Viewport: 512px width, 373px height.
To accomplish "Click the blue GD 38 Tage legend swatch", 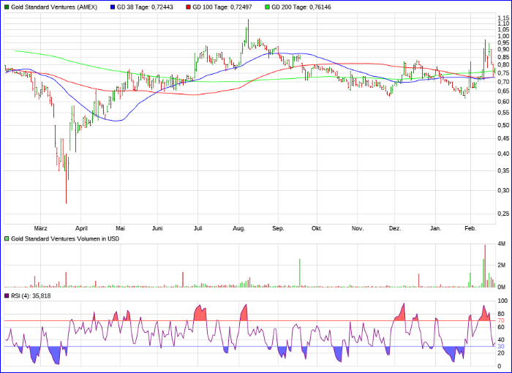I will (112, 7).
